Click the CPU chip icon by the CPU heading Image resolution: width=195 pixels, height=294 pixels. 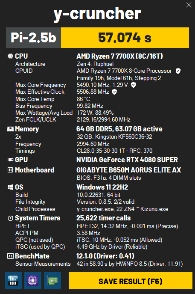pos(10,56)
